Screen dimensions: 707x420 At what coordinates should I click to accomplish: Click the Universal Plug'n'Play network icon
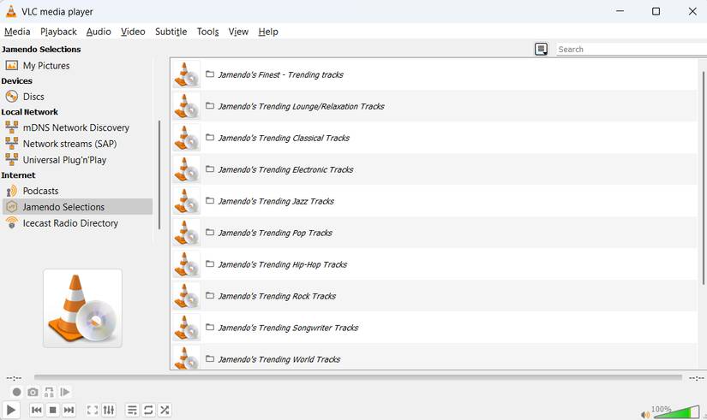coord(12,159)
